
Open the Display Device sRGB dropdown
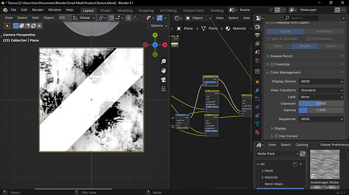click(321, 82)
